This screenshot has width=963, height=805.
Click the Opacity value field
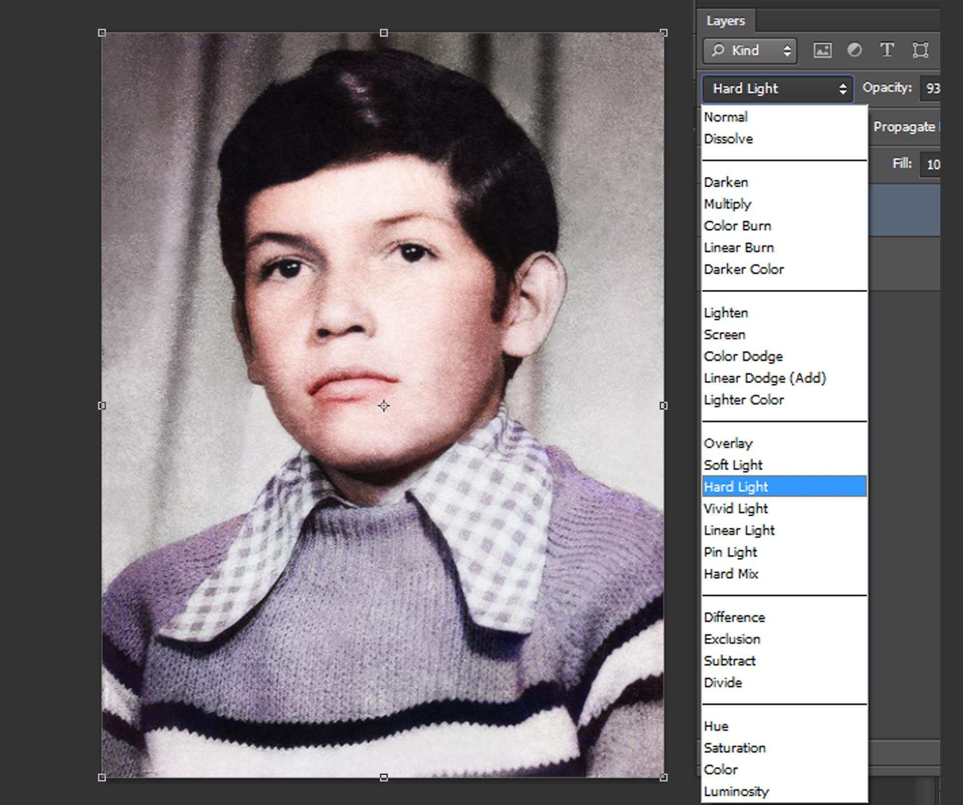point(930,89)
